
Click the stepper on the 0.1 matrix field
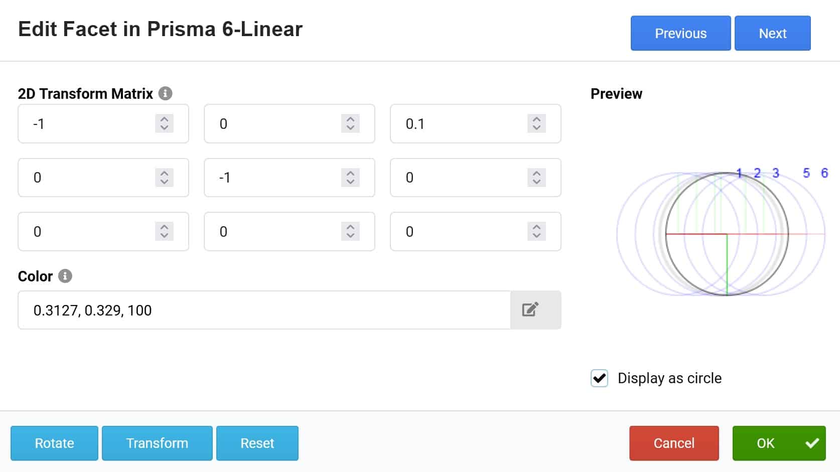point(536,123)
